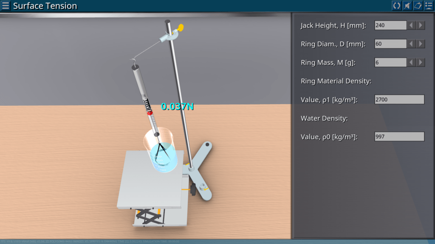Click the Ring Diameter input field

(390, 44)
